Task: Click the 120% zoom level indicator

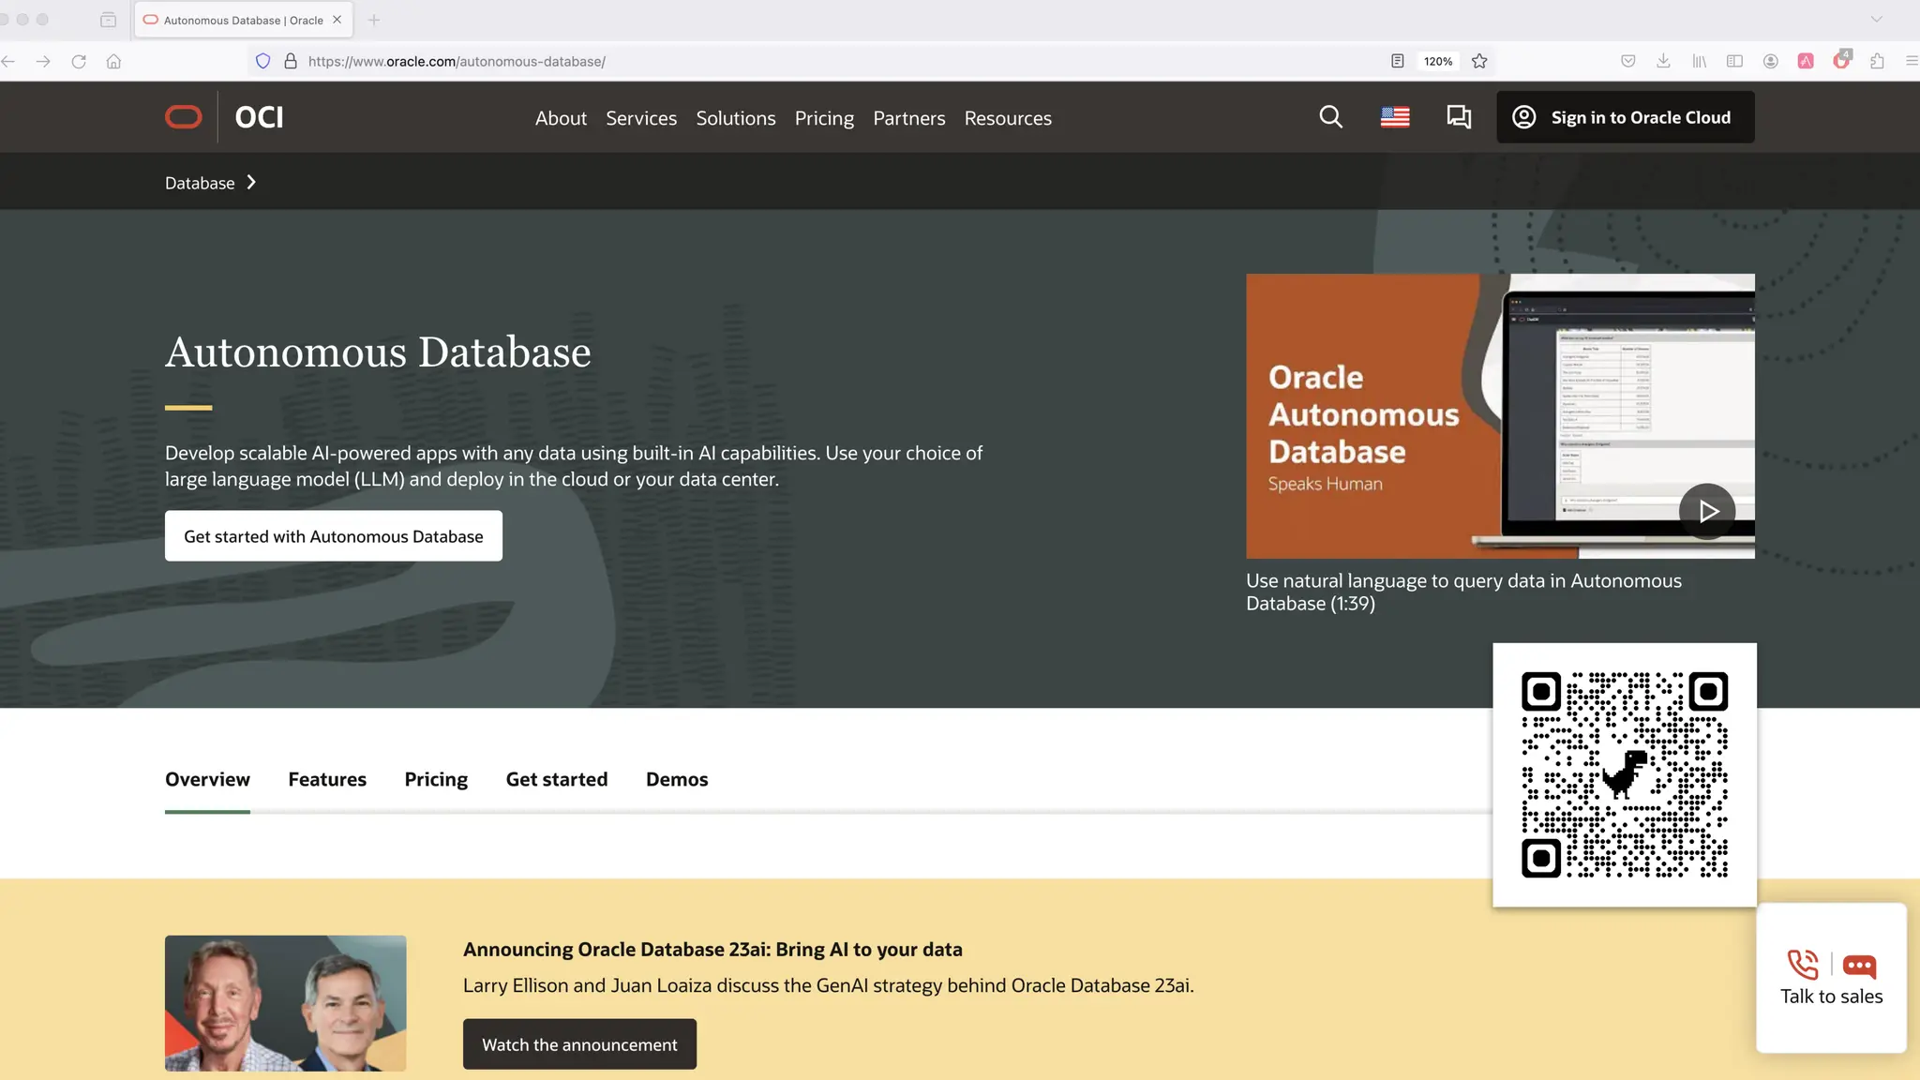Action: pyautogui.click(x=1438, y=61)
